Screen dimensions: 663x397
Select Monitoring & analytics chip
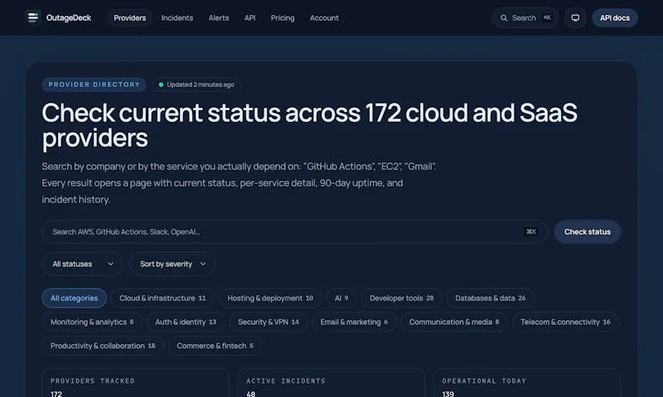pyautogui.click(x=92, y=322)
